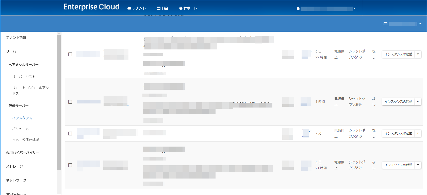The image size is (427, 195).
Task: Open the テナント cloud menu
Action: tap(137, 8)
